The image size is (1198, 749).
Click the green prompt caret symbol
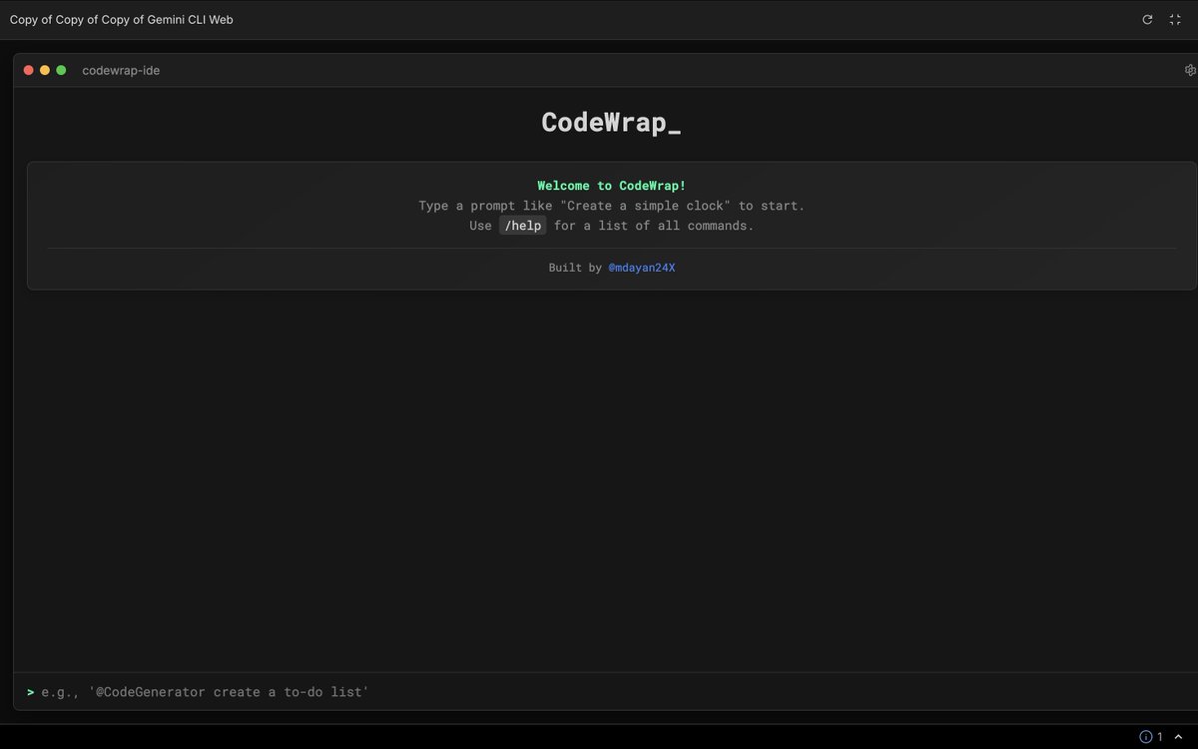pos(31,691)
